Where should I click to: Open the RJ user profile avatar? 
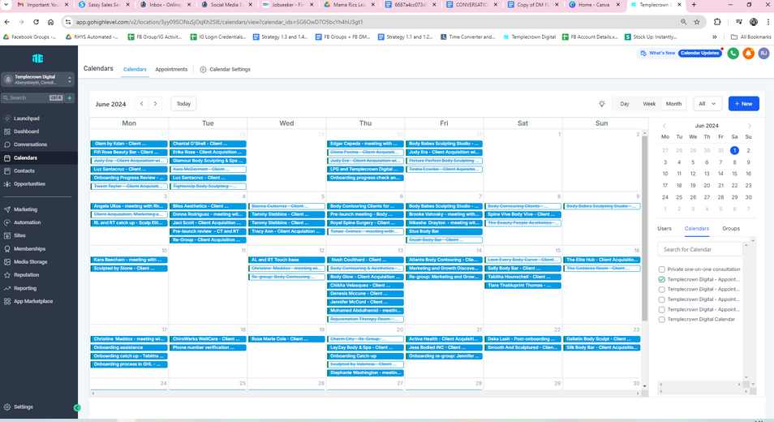(763, 54)
